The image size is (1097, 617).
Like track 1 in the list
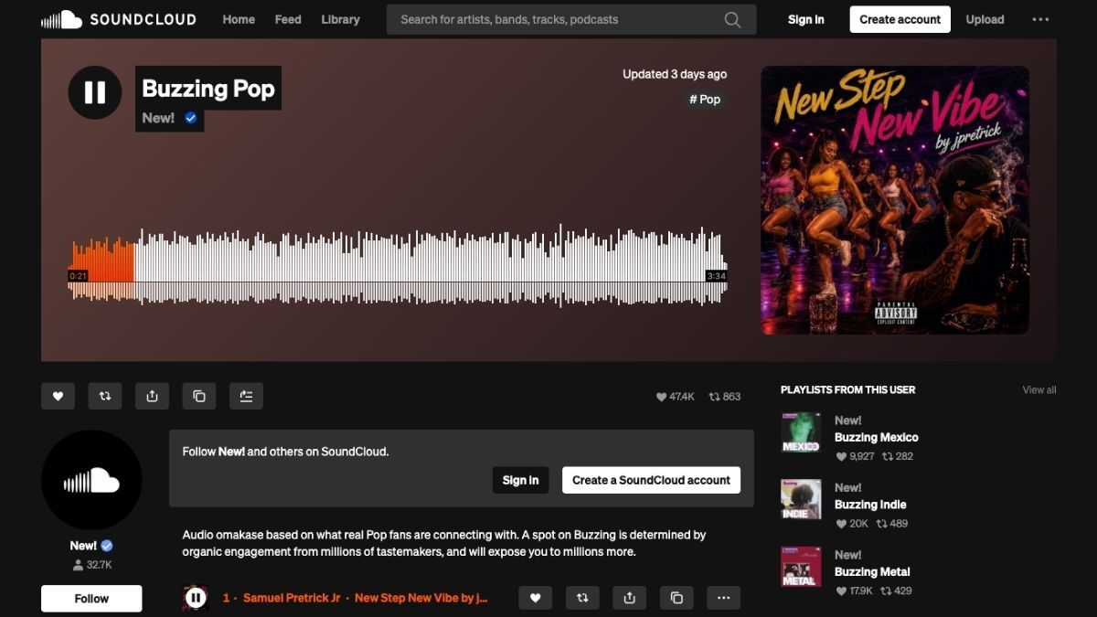(x=536, y=598)
